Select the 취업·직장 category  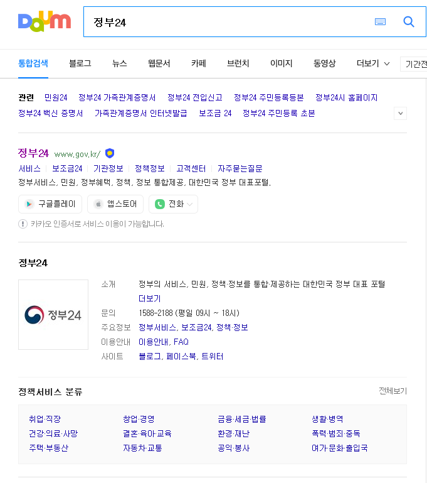(x=45, y=419)
